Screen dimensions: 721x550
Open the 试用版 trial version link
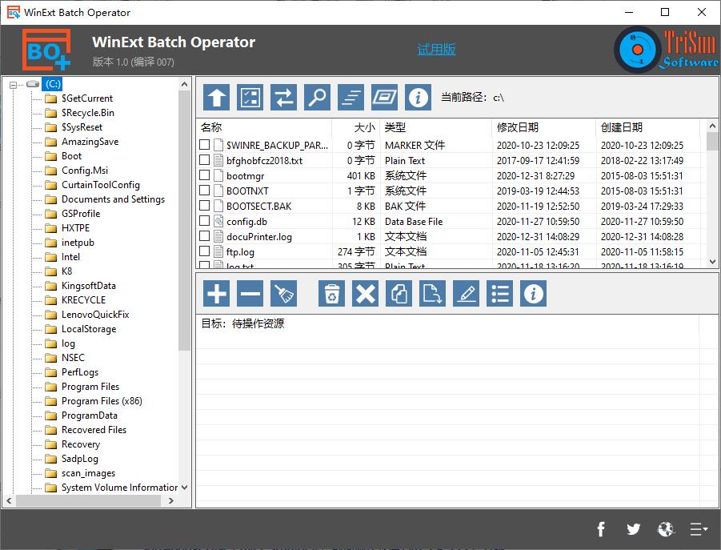436,49
